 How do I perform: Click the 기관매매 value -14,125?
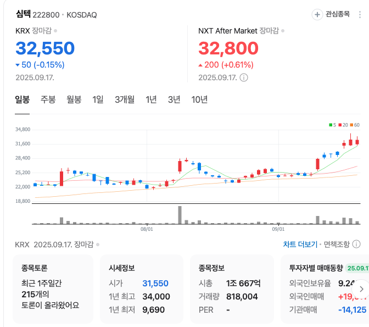[353, 310]
